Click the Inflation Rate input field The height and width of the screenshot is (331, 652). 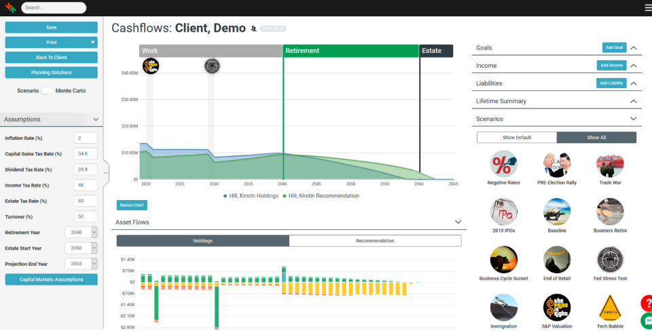pos(86,138)
